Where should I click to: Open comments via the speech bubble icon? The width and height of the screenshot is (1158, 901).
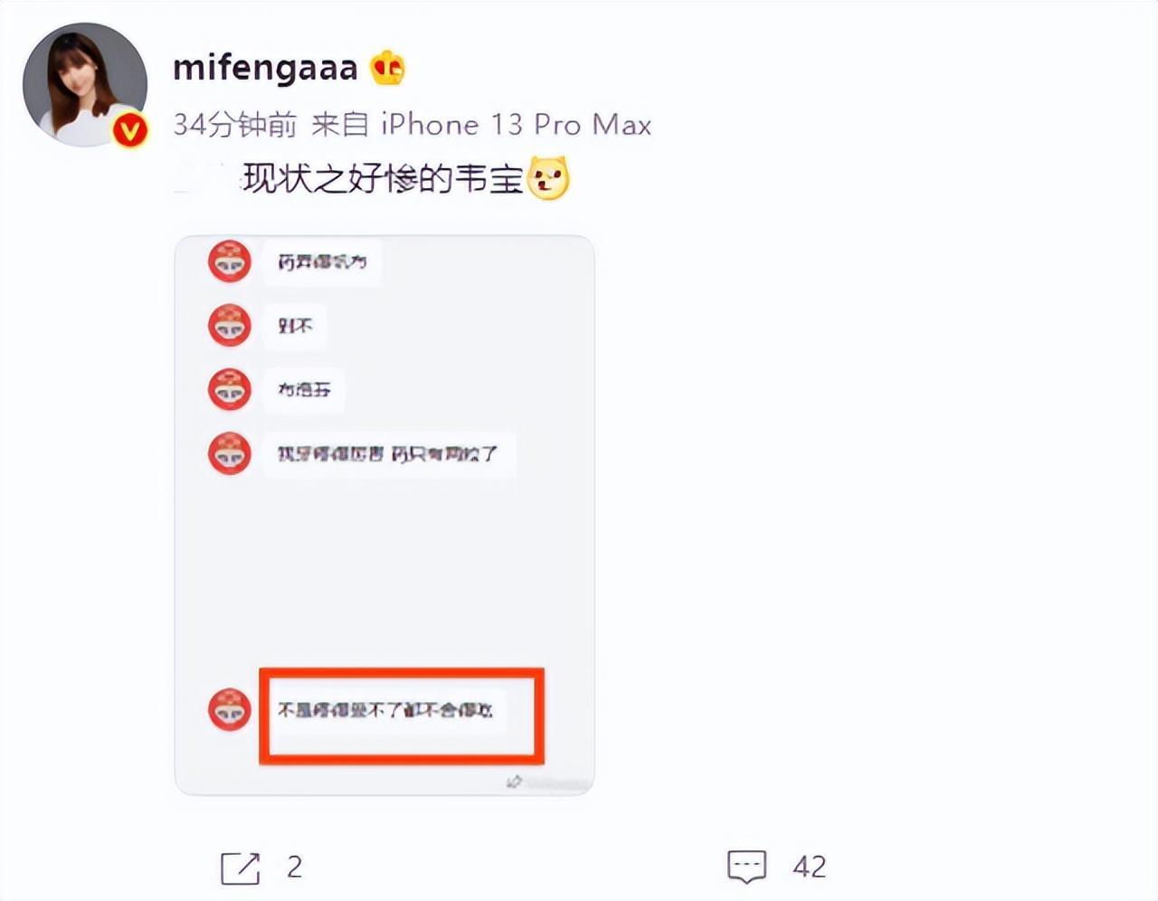pos(746,867)
